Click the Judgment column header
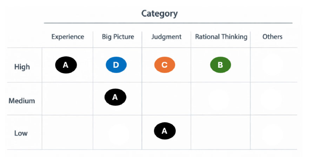 coord(166,37)
